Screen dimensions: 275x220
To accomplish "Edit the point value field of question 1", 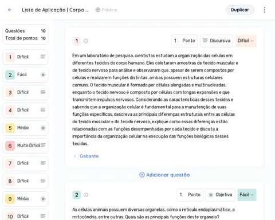I will [184, 41].
